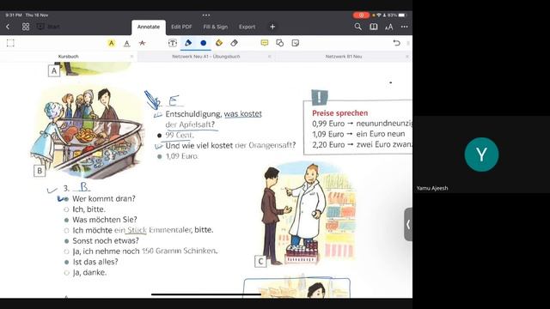Click Yamu Ajeesh participant avatar
Image resolution: width=550 pixels, height=309 pixels.
(x=481, y=154)
